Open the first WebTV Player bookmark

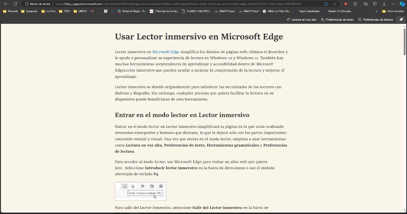click(225, 11)
